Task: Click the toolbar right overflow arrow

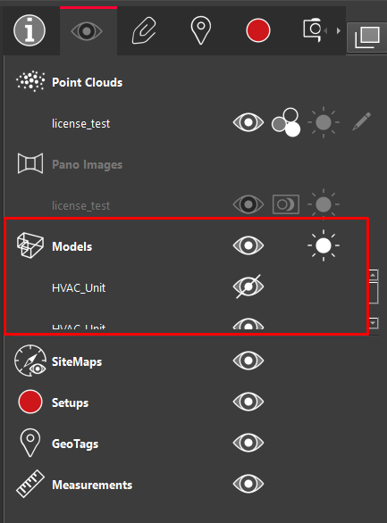Action: [x=339, y=30]
